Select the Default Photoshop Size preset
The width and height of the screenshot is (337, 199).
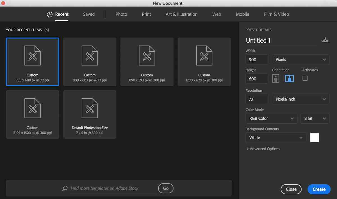[x=90, y=114]
